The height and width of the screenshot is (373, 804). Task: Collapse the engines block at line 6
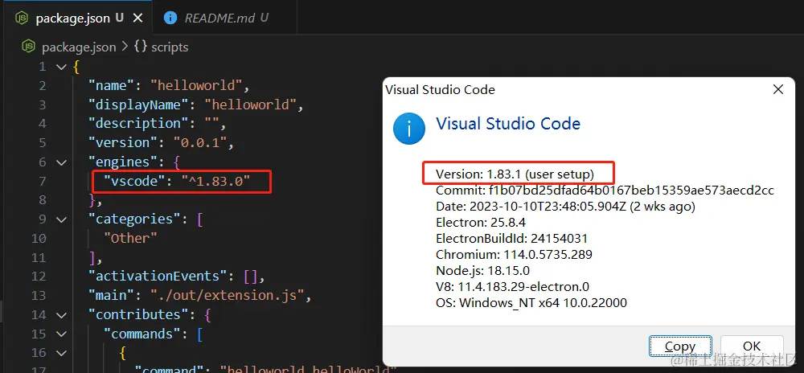pyautogui.click(x=61, y=162)
